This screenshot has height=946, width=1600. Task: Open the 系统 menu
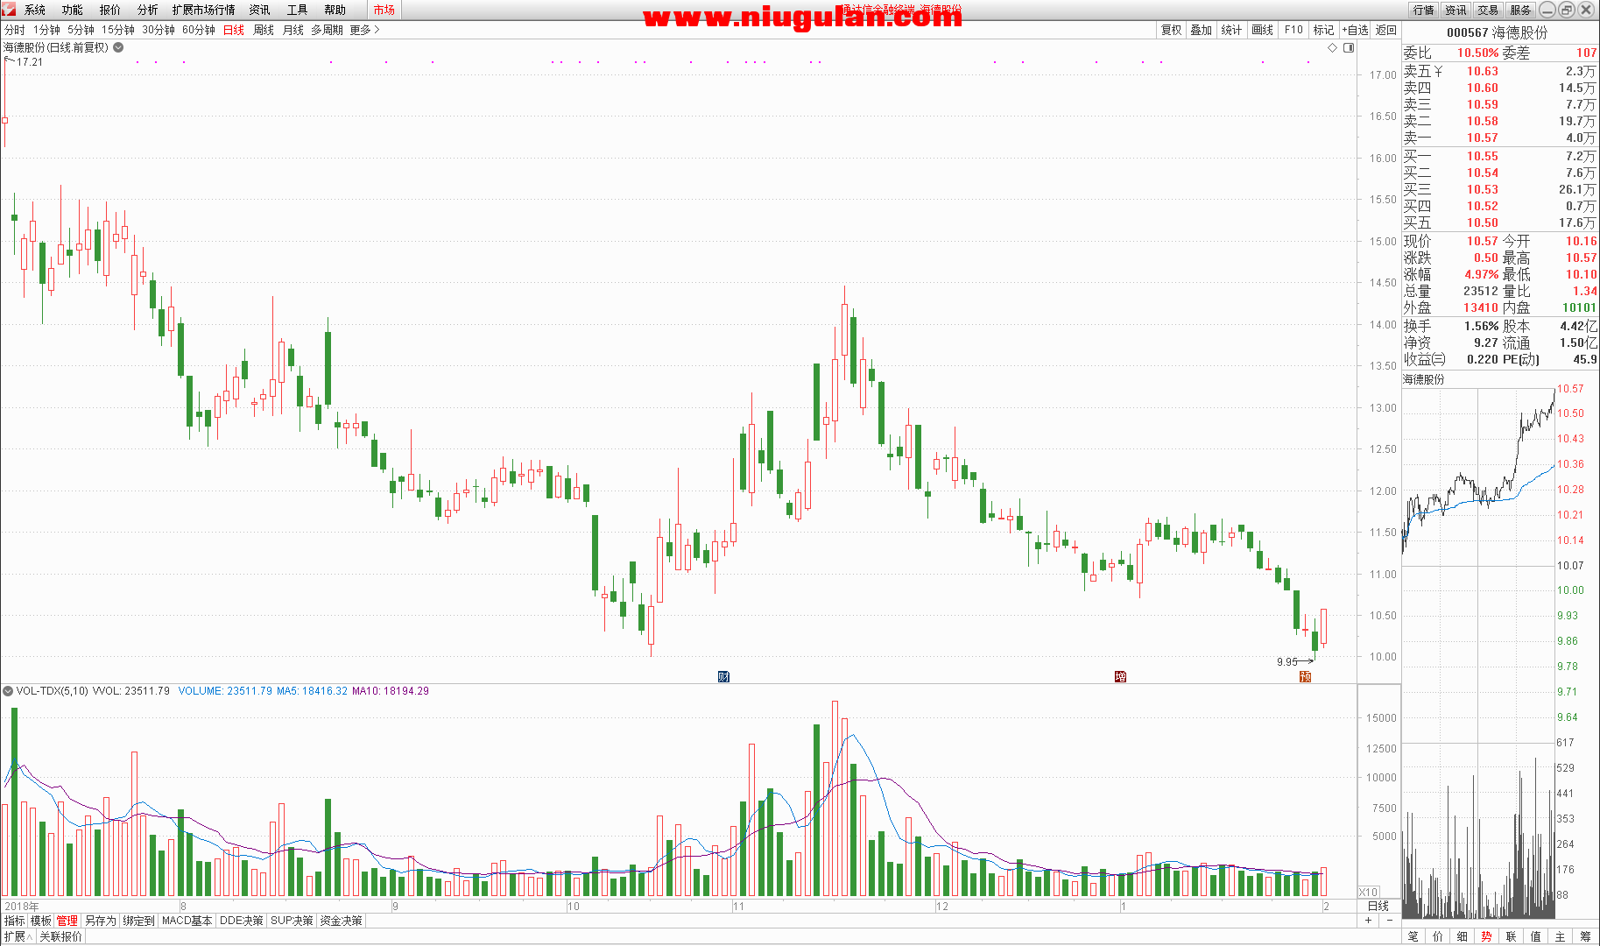[x=35, y=10]
